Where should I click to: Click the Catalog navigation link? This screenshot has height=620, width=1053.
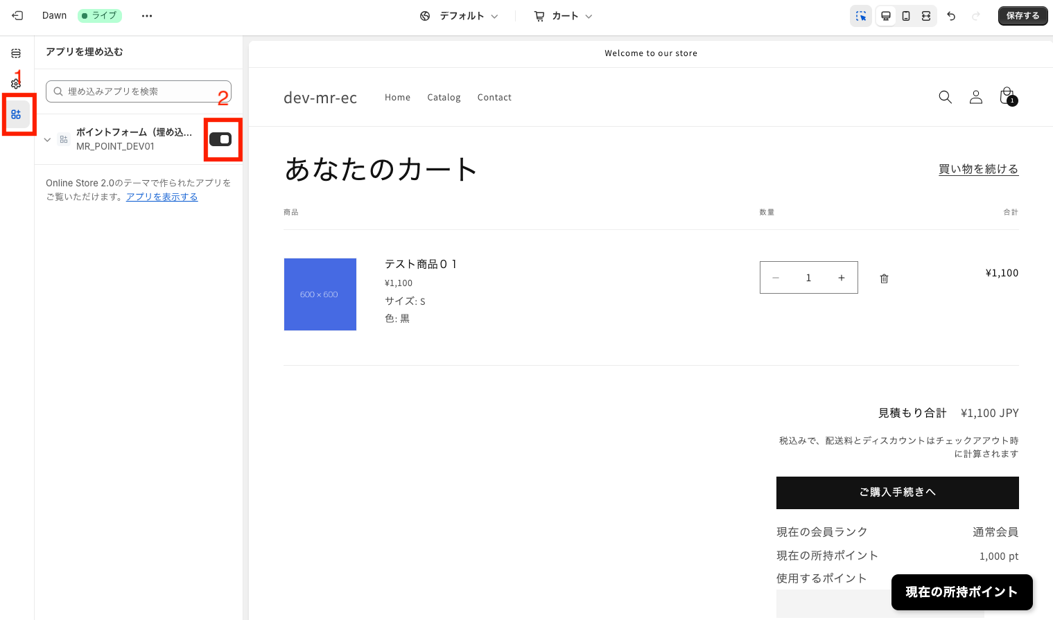(444, 98)
